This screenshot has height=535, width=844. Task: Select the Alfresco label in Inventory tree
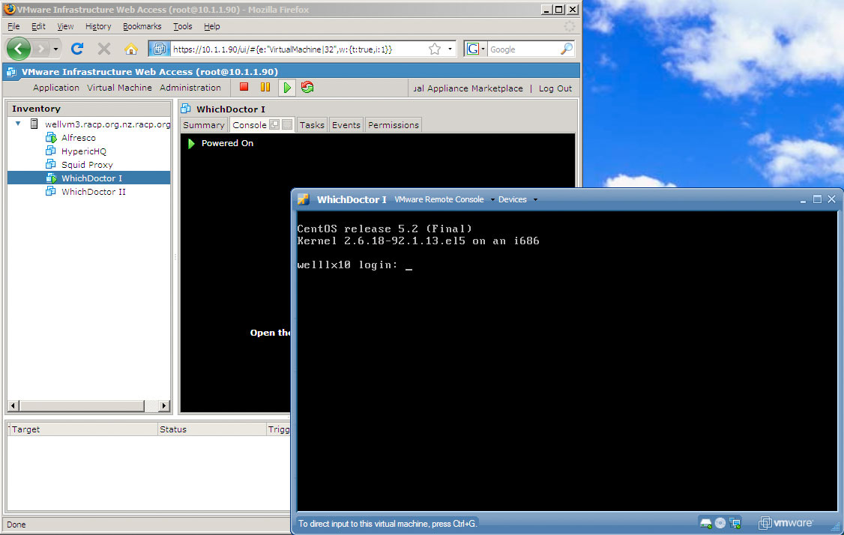pos(79,138)
